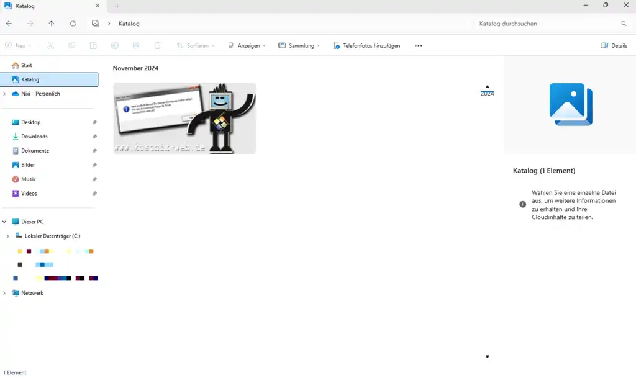This screenshot has width=636, height=378.
Task: Click the pin icon next to Bilder
Action: point(94,165)
